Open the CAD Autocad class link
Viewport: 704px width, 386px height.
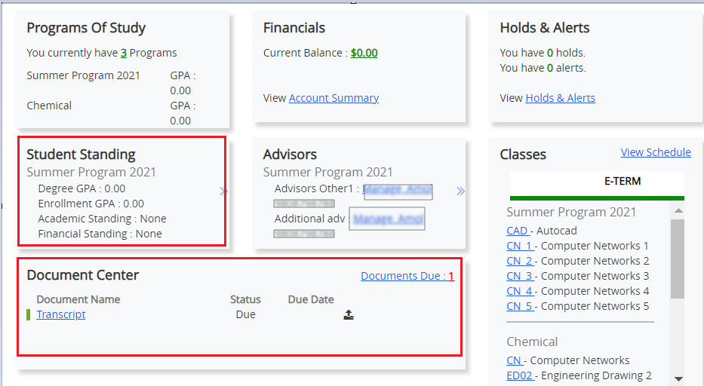coord(517,231)
